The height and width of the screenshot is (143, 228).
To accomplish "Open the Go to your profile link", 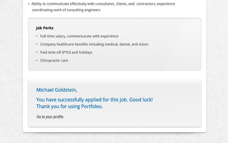I will click(x=50, y=117).
